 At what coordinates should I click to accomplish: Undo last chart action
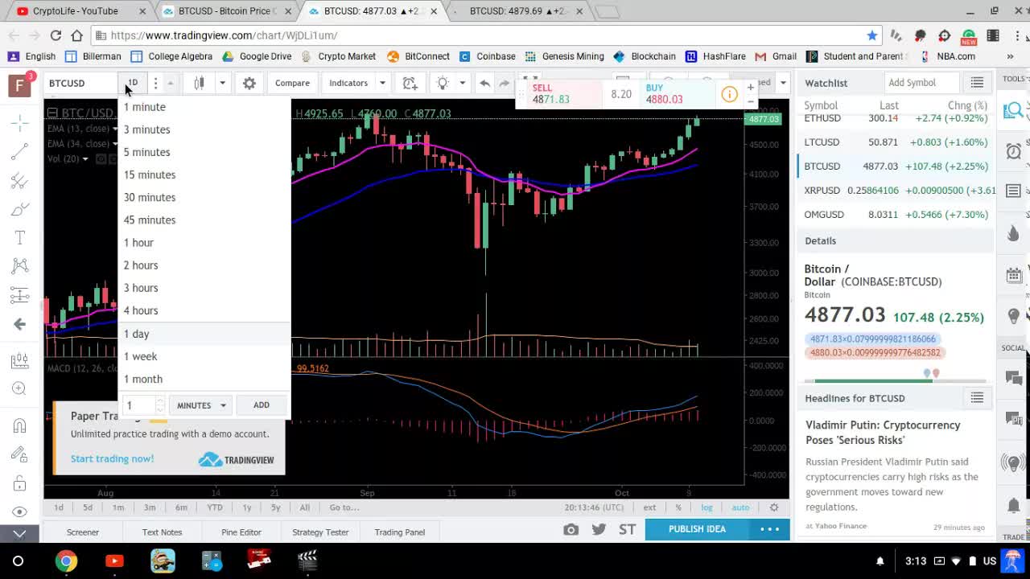tap(484, 83)
